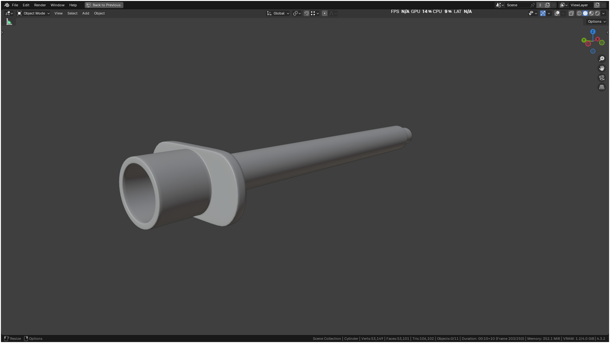Switch to rendered viewport shading
This screenshot has width=610, height=343.
[597, 13]
